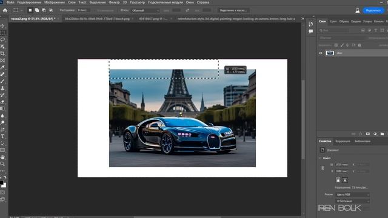Create new adjustment layer icon
This screenshot has width=388, height=218.
[x=375, y=134]
